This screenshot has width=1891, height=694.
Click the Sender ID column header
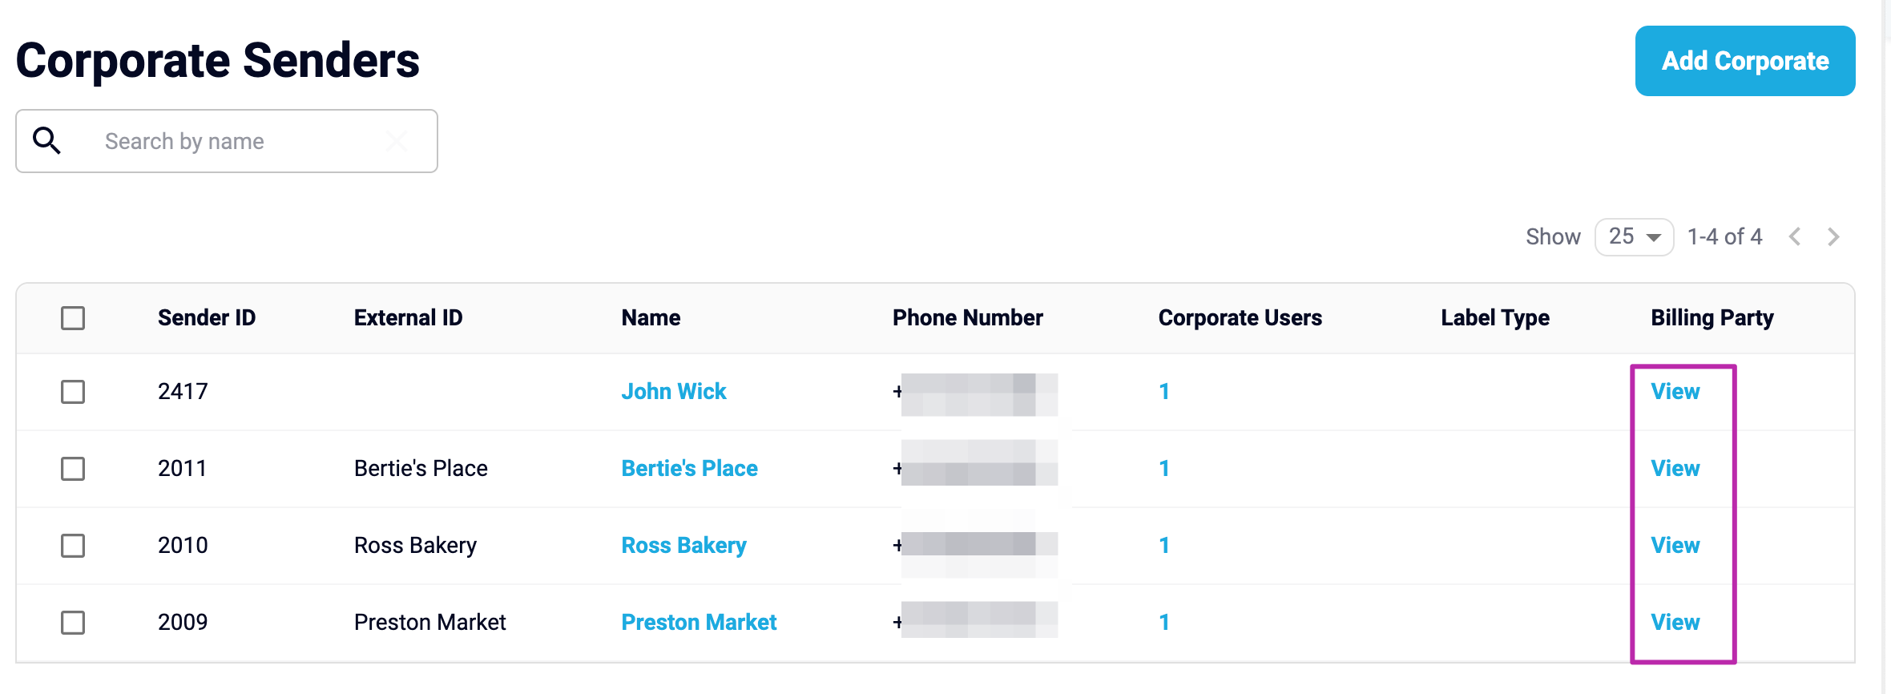click(x=206, y=318)
